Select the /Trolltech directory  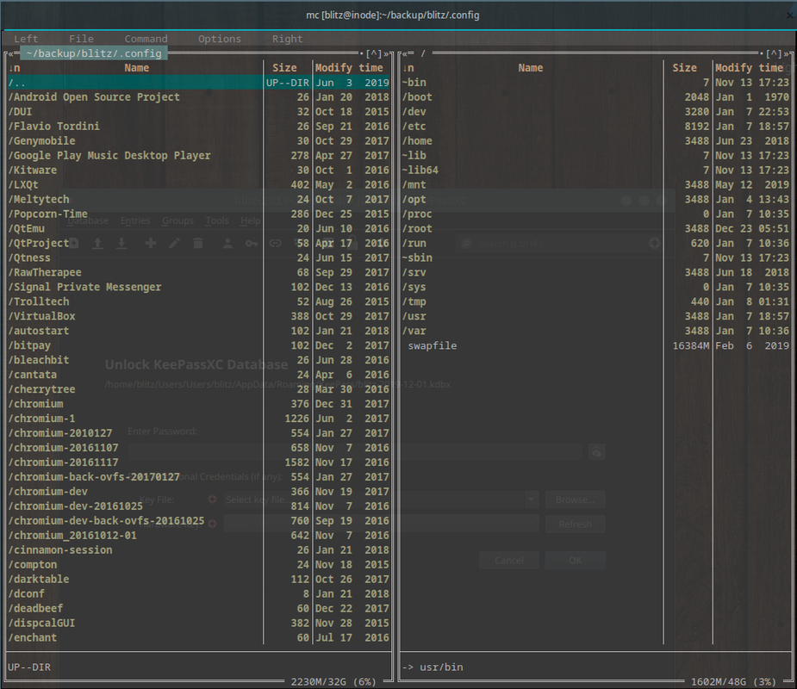pyautogui.click(x=199, y=301)
